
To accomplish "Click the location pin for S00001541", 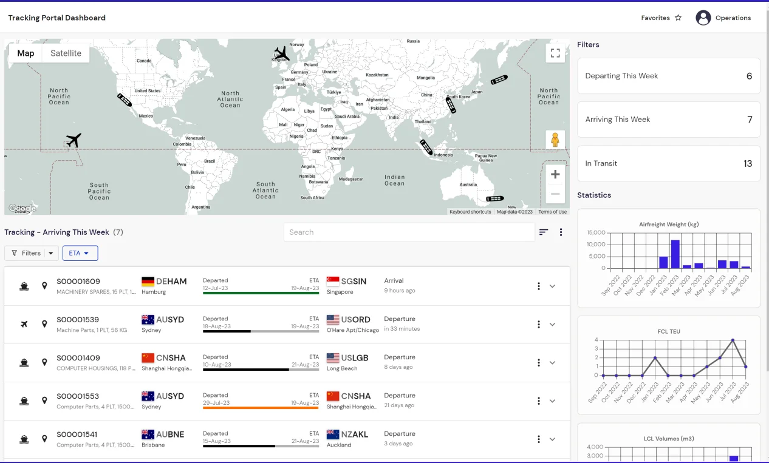I will click(44, 439).
